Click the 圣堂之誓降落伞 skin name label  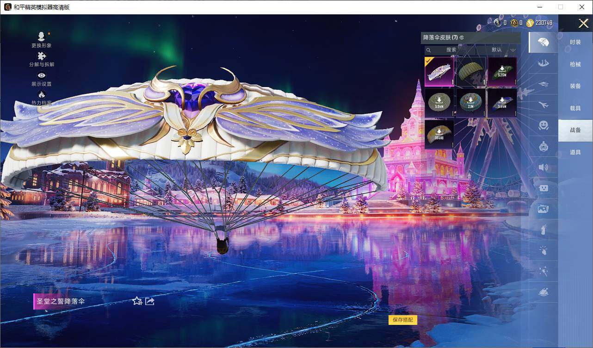61,301
